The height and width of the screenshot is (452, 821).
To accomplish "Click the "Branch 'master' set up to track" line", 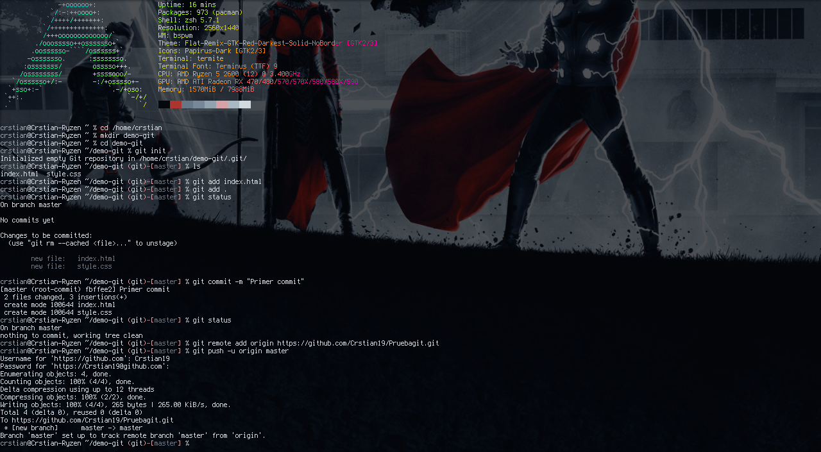I will [133, 436].
